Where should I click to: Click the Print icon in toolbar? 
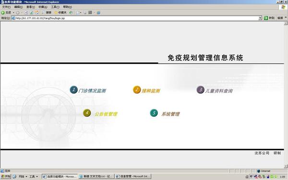point(84,12)
